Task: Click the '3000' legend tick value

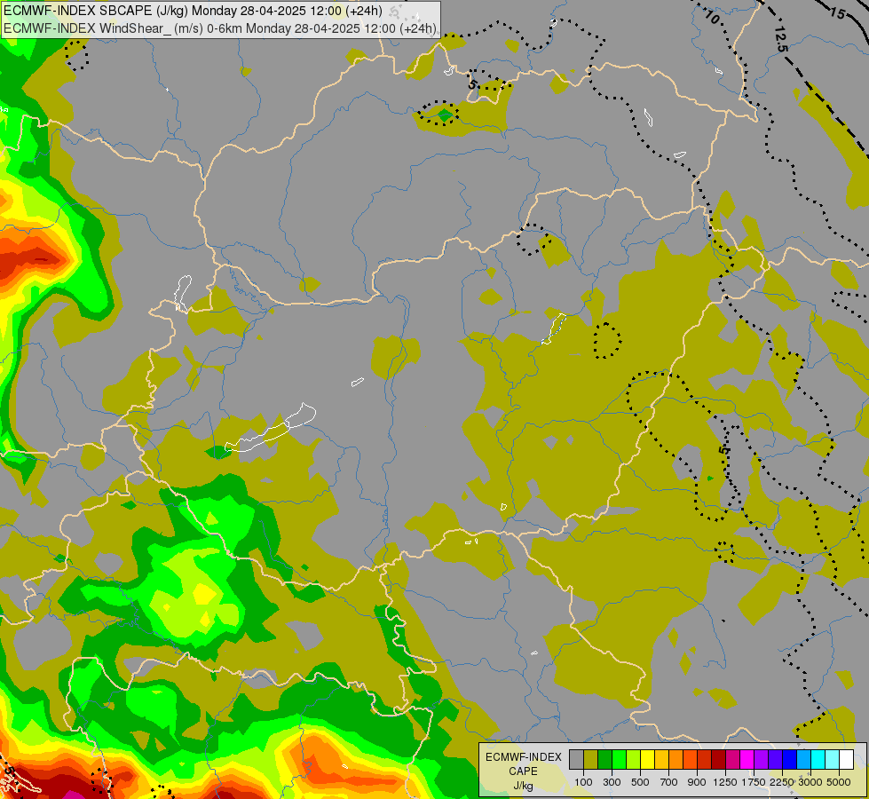Action: click(810, 782)
